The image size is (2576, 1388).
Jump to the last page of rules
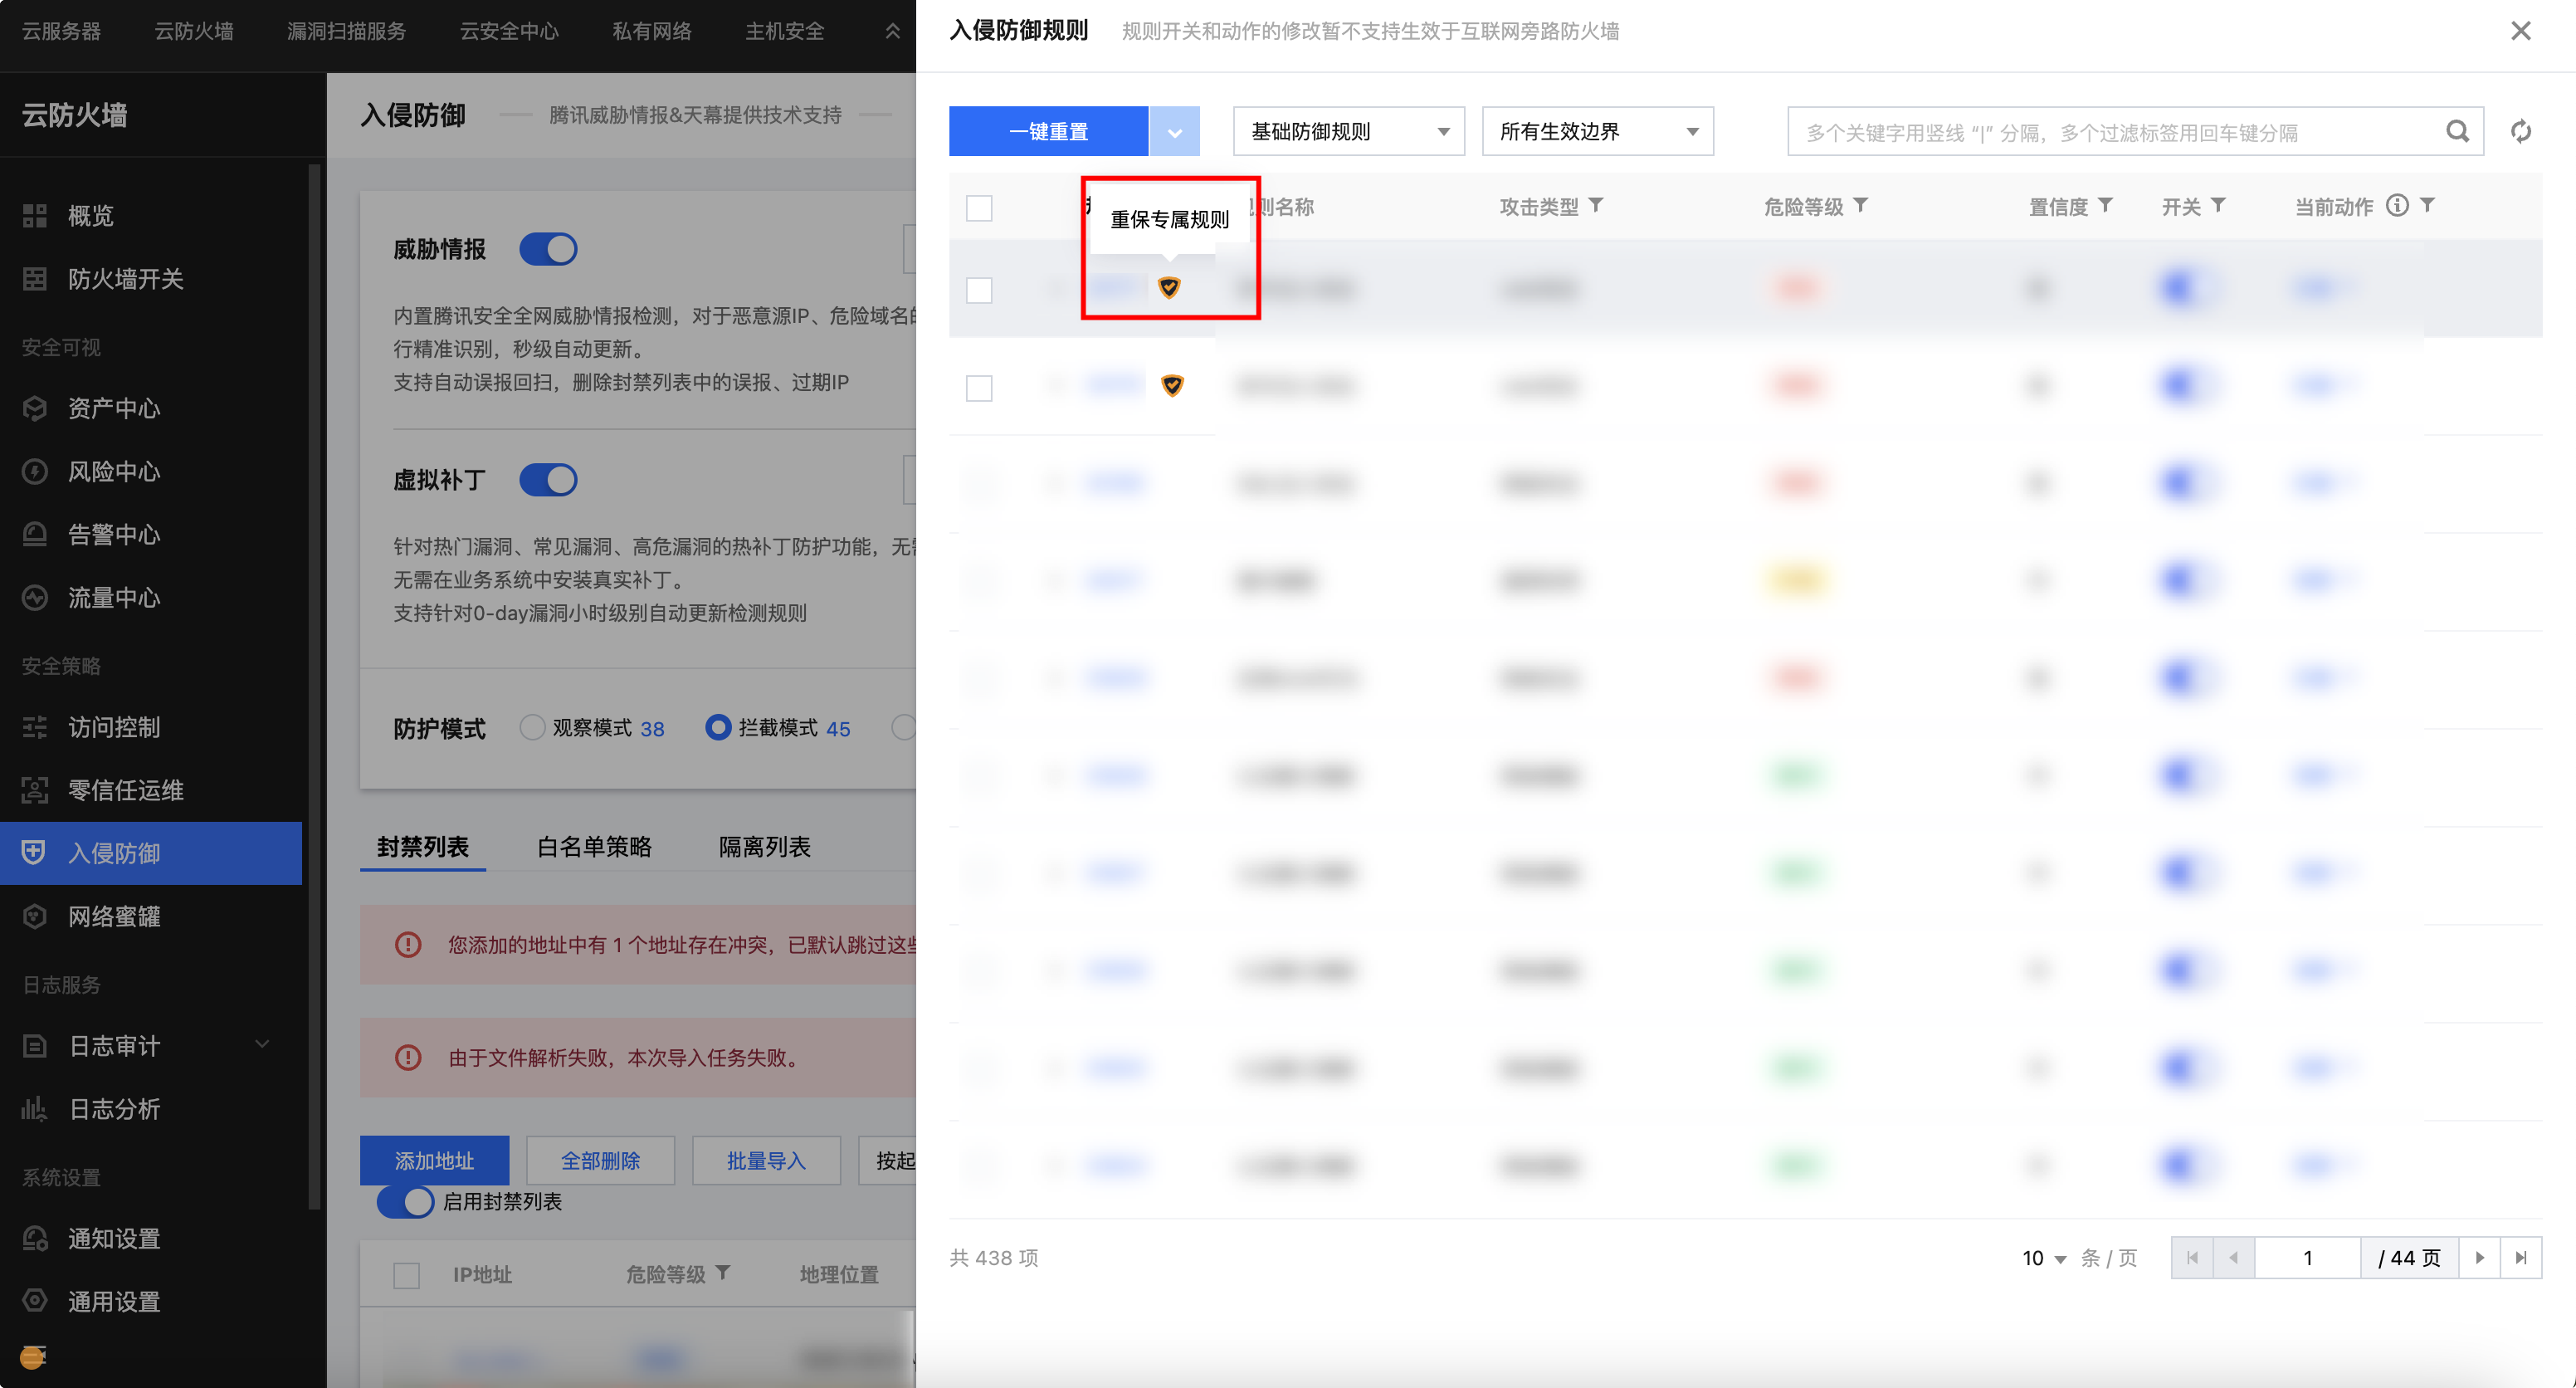(2521, 1258)
